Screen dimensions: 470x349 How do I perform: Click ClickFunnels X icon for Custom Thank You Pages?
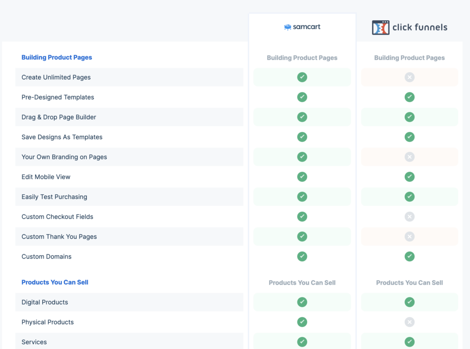click(409, 236)
